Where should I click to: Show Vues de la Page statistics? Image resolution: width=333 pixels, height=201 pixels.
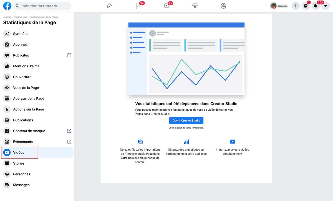point(37,88)
